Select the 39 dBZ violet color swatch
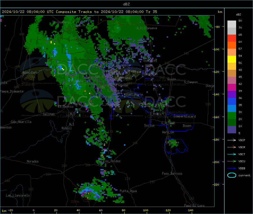 coord(232,94)
